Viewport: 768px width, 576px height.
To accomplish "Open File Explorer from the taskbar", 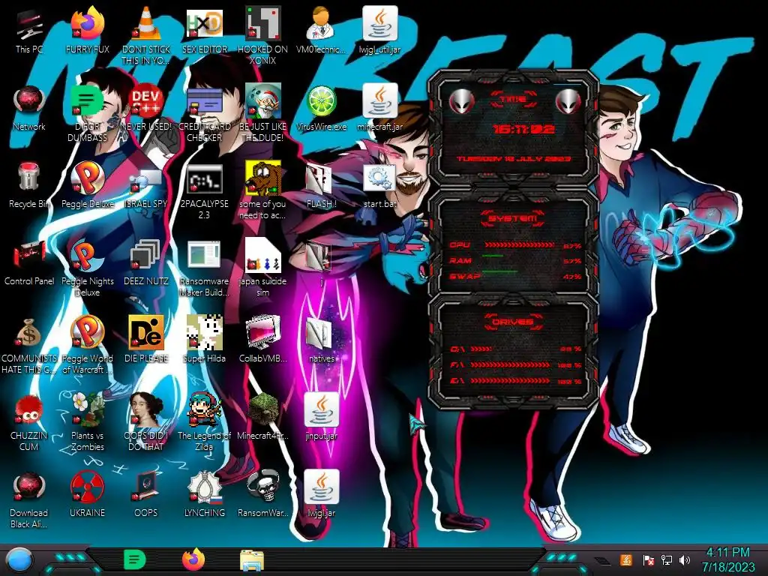I will tap(252, 560).
